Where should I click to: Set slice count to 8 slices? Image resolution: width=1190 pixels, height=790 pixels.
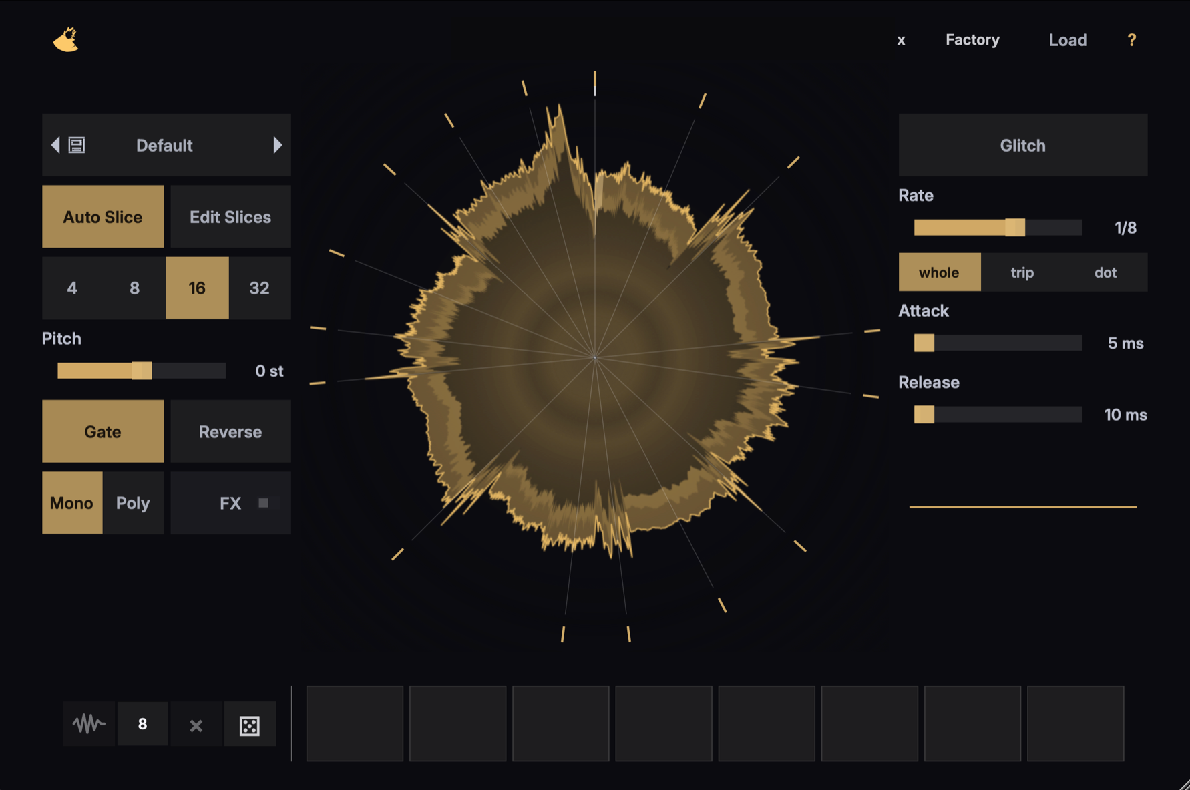click(x=135, y=288)
